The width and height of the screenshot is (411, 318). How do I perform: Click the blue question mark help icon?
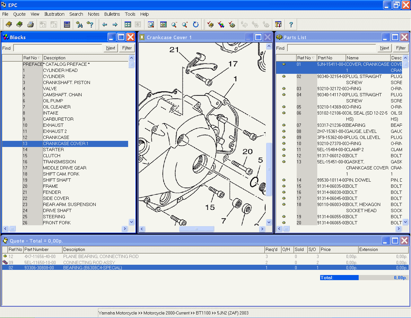coord(291,24)
